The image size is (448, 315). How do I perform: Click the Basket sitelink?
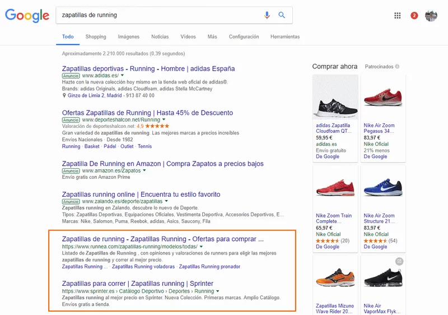point(92,146)
